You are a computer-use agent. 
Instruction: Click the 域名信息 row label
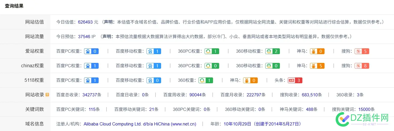(x=34, y=124)
